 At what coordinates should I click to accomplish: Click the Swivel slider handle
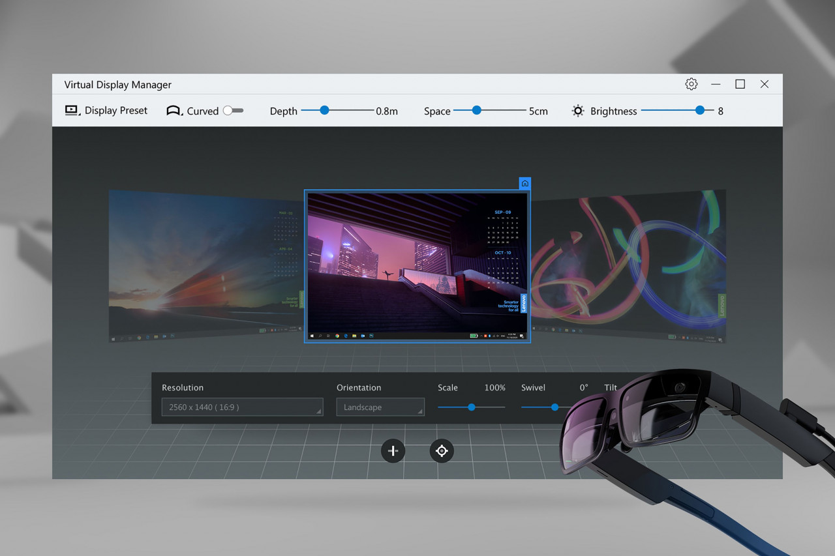[x=554, y=407]
